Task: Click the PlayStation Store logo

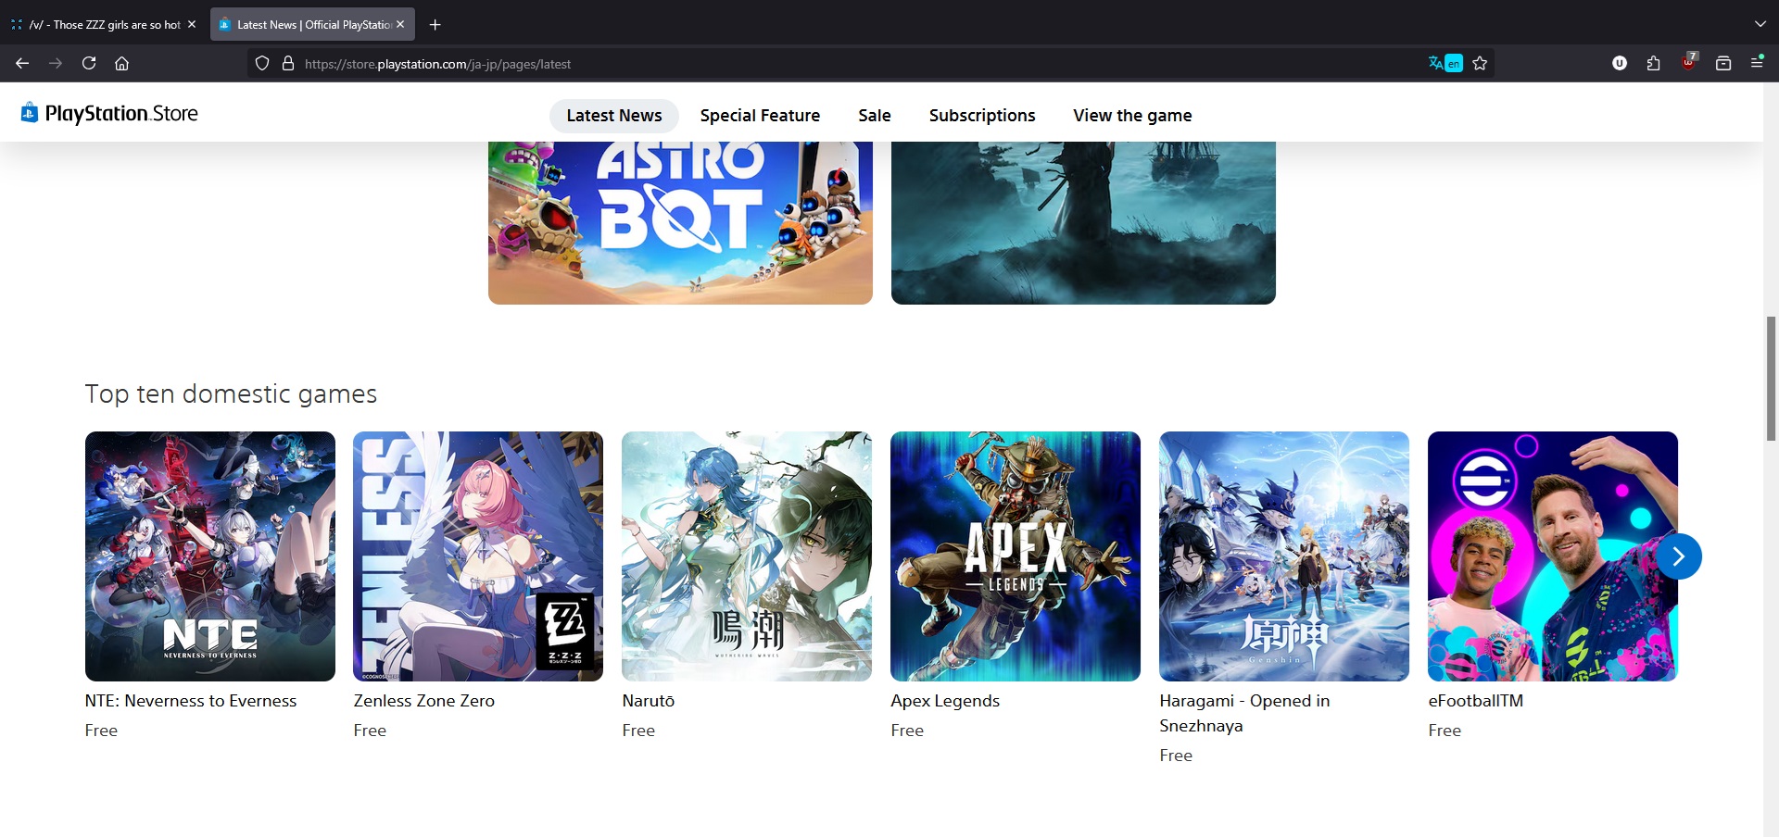Action: [109, 113]
